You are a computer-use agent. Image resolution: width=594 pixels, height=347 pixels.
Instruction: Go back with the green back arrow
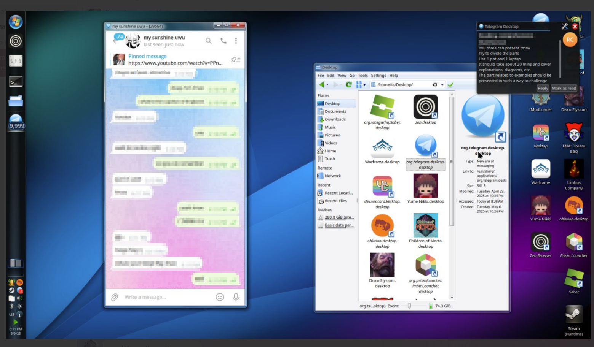322,84
